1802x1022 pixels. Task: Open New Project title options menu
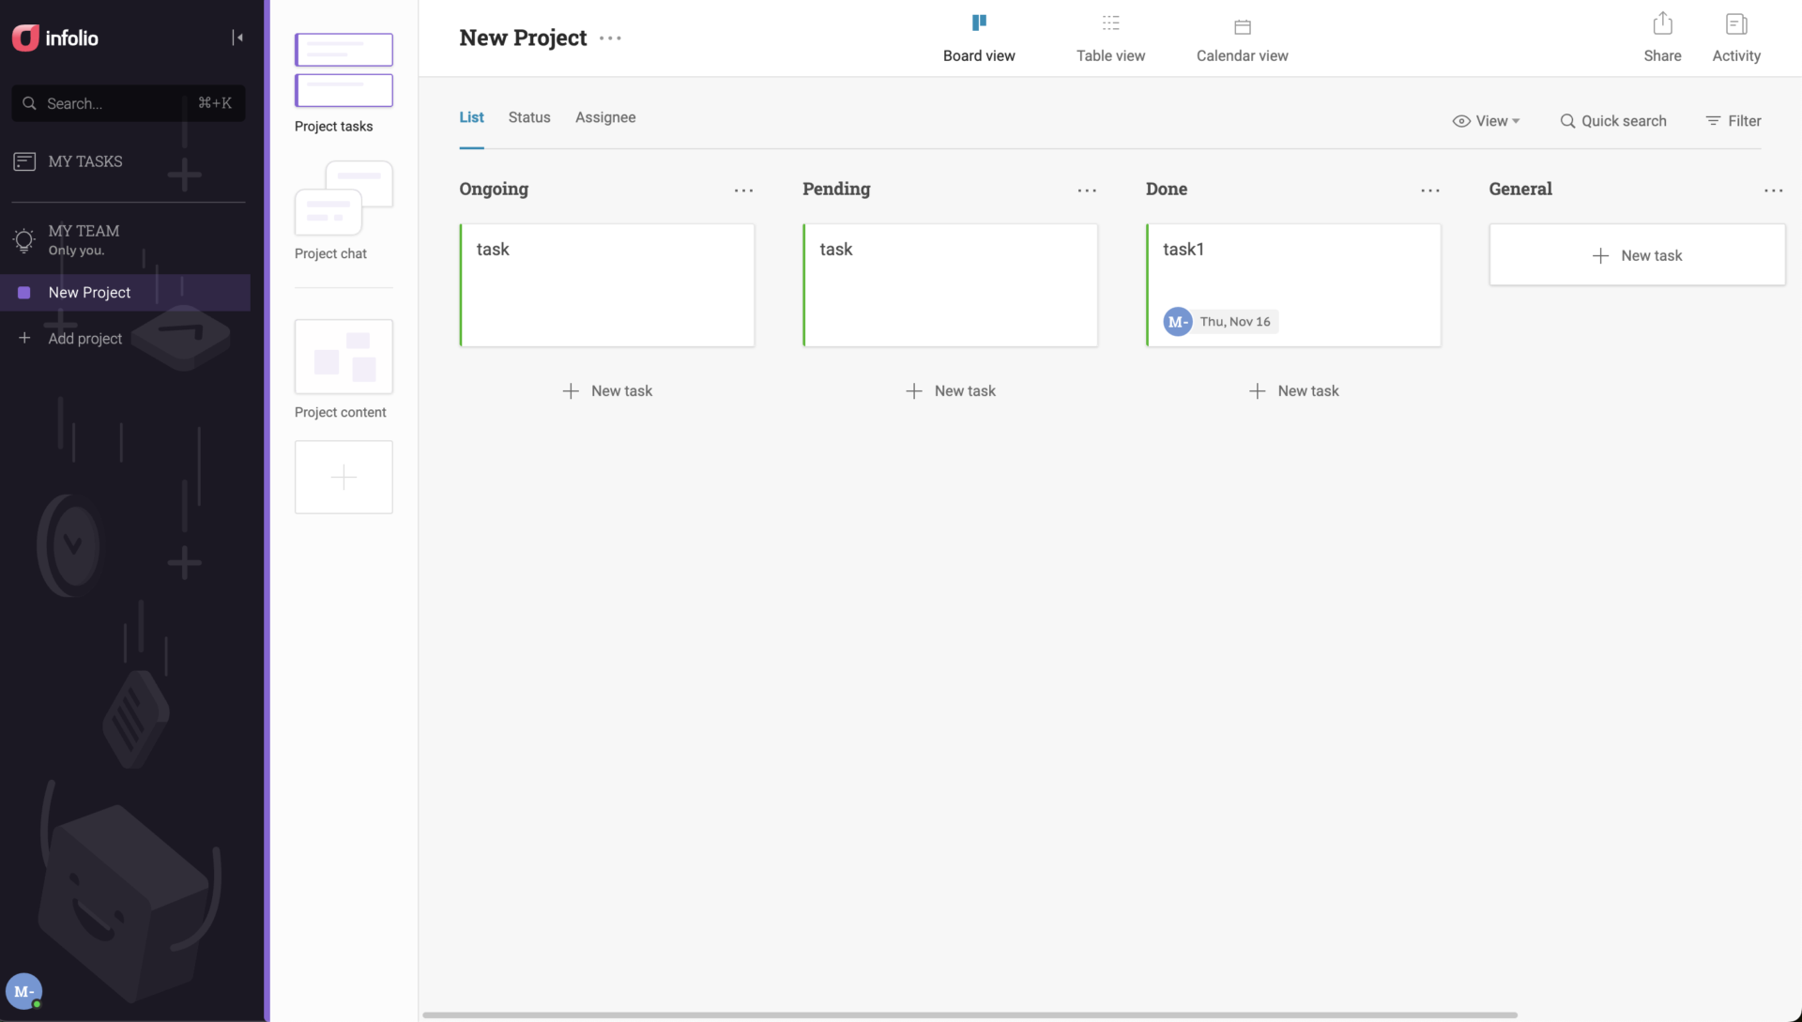(x=610, y=38)
